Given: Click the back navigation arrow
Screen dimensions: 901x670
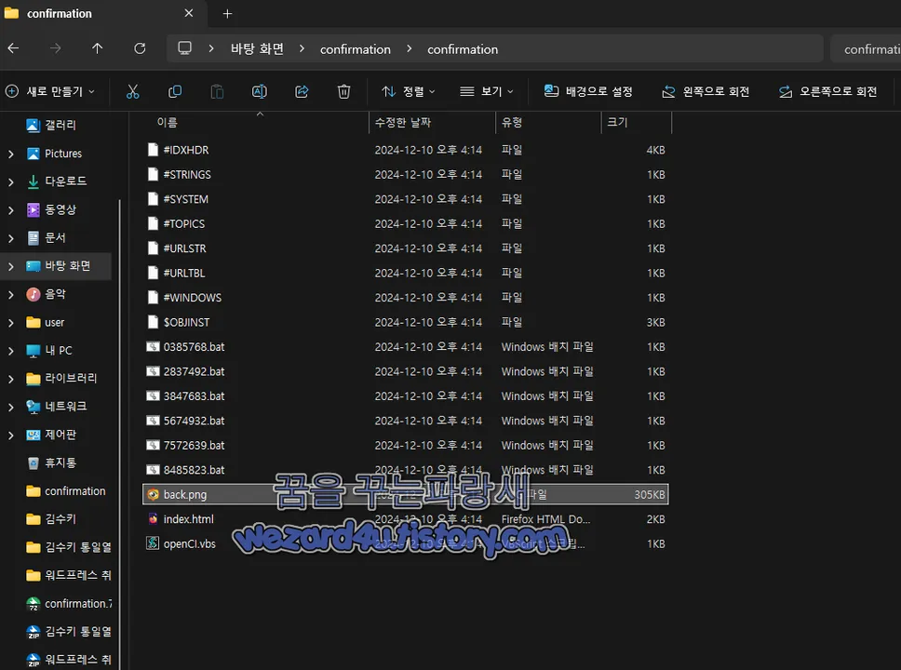Looking at the screenshot, I should pos(15,48).
